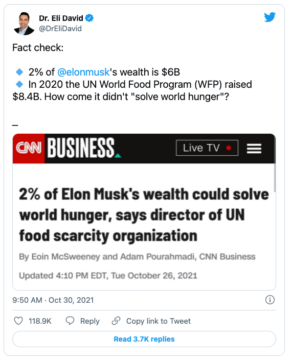Open the 9:50 AM Oct 30, 2021 timestamp
The height and width of the screenshot is (362, 292).
(x=53, y=300)
